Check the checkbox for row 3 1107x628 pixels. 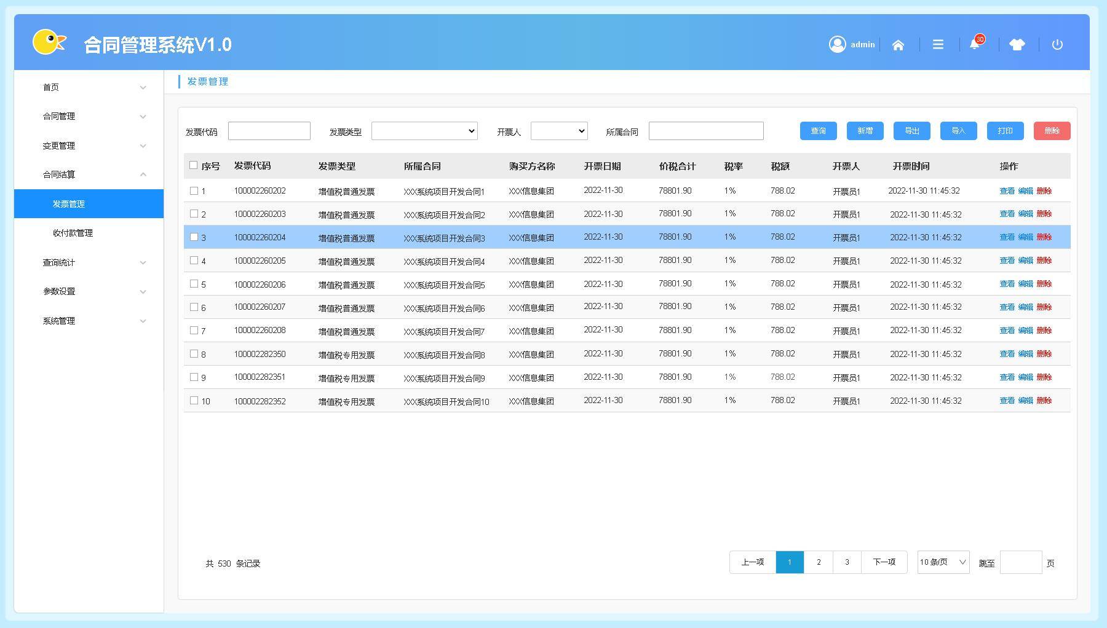[x=194, y=237]
